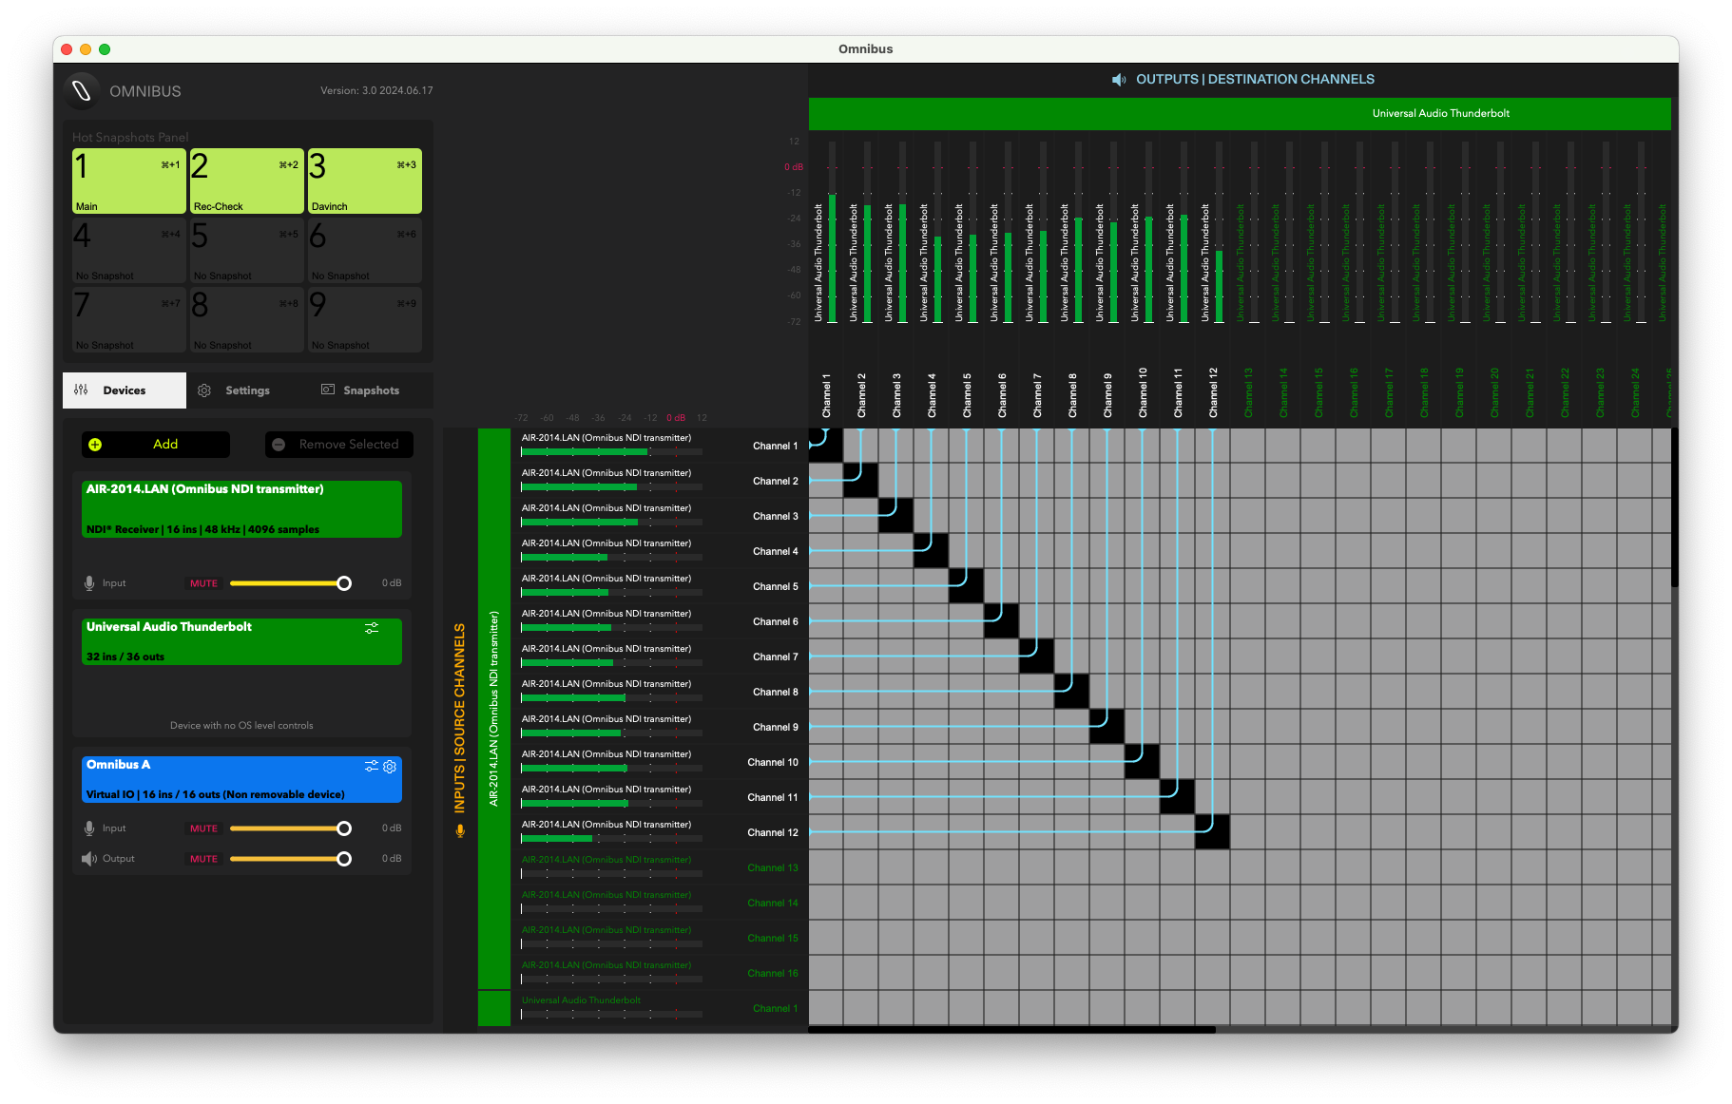Click the outputs speaker icon in header
This screenshot has height=1104, width=1732.
(x=1119, y=80)
